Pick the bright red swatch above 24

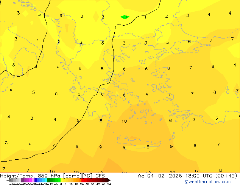tap(83, 180)
